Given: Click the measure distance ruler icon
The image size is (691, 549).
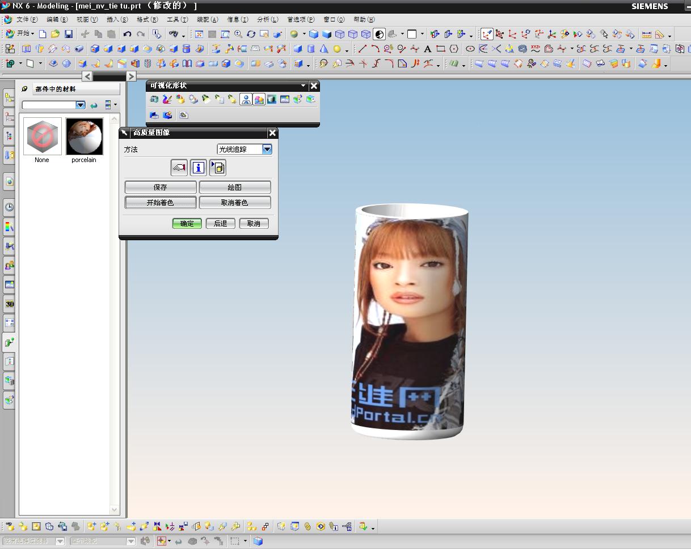Looking at the screenshot, I should (646, 34).
